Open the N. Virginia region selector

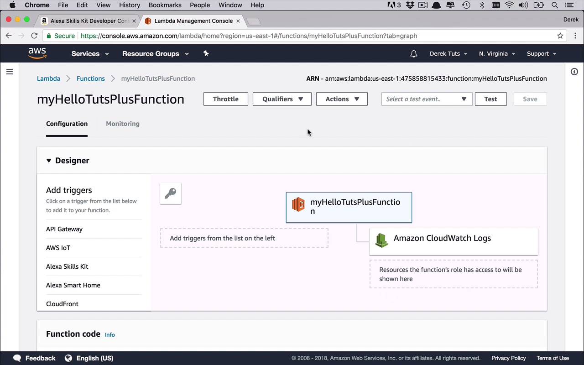[x=497, y=54]
